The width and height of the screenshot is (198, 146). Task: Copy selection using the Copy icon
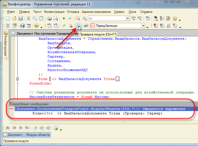point(35,18)
